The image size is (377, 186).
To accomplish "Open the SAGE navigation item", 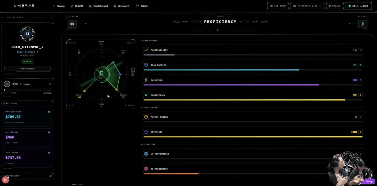I will click(x=142, y=6).
